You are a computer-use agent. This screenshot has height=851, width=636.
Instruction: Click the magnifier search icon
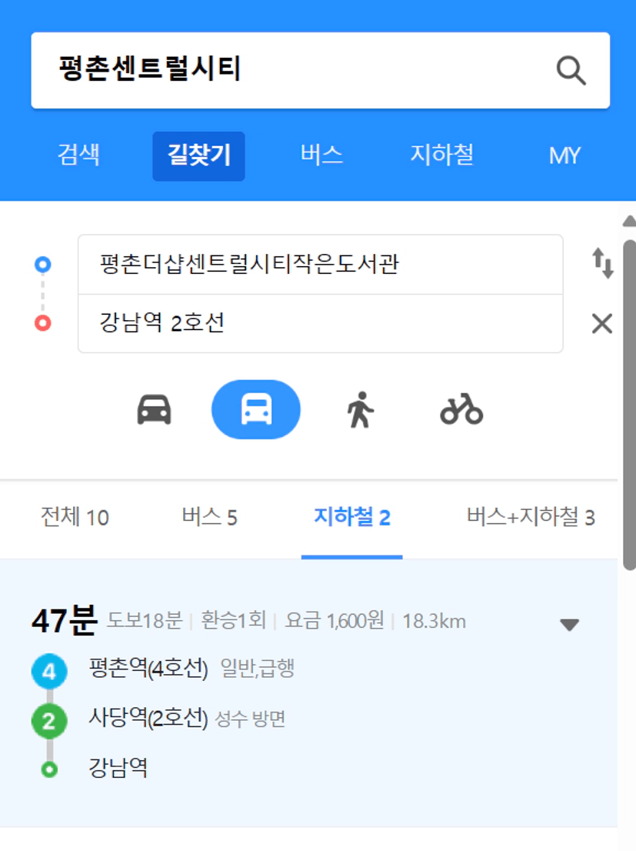(x=571, y=71)
